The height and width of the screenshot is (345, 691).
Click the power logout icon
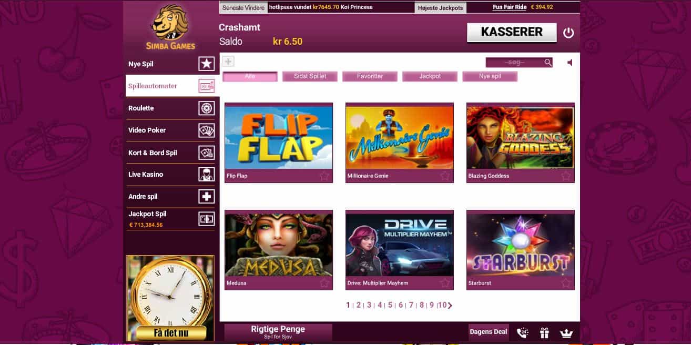(x=568, y=33)
